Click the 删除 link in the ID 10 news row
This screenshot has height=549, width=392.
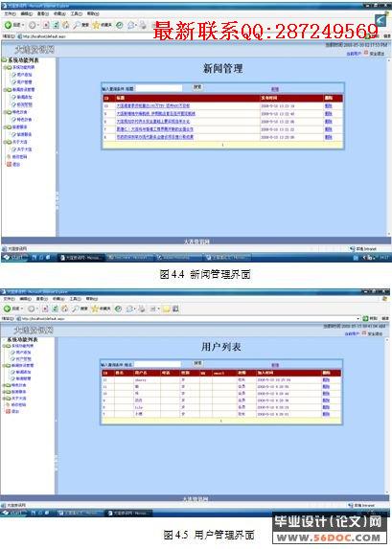tap(328, 105)
